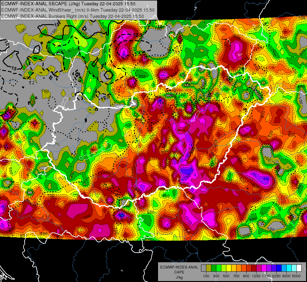
Task: Click the ECMWF-INDEX-ANAL legend title
Action: click(179, 267)
